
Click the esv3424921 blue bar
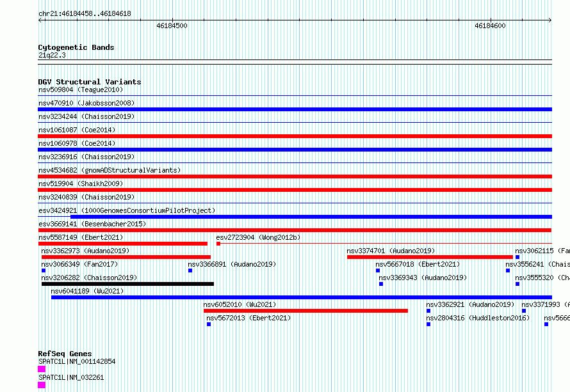click(311, 217)
